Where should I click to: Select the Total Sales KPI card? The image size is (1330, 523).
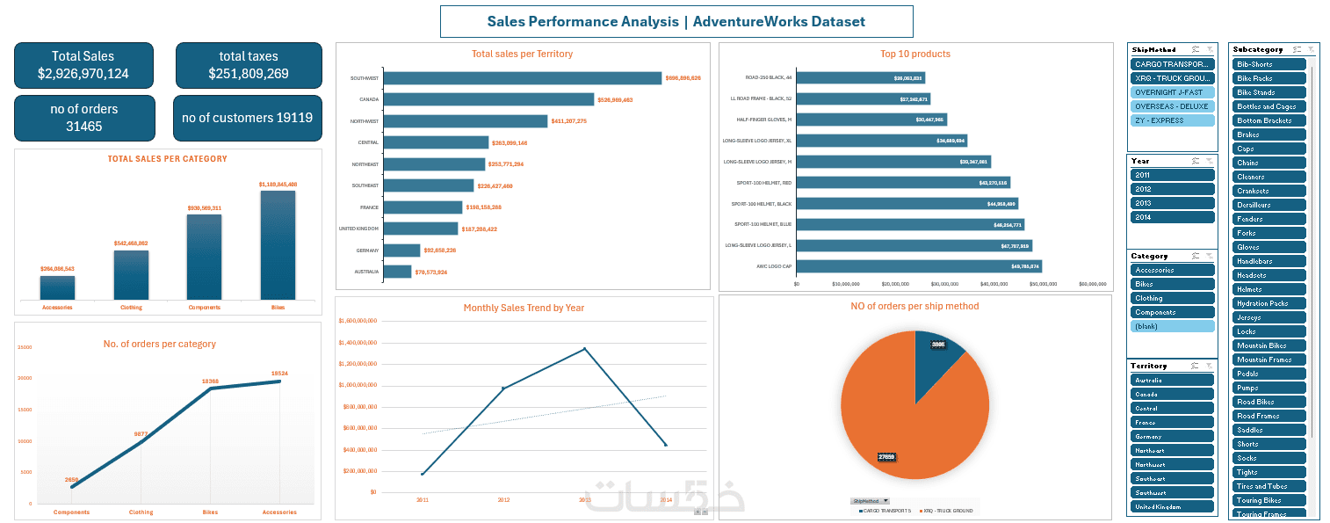[x=83, y=65]
